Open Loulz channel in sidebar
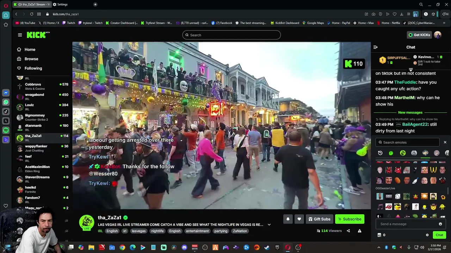Viewport: 451px width, 253px height. tap(42, 107)
